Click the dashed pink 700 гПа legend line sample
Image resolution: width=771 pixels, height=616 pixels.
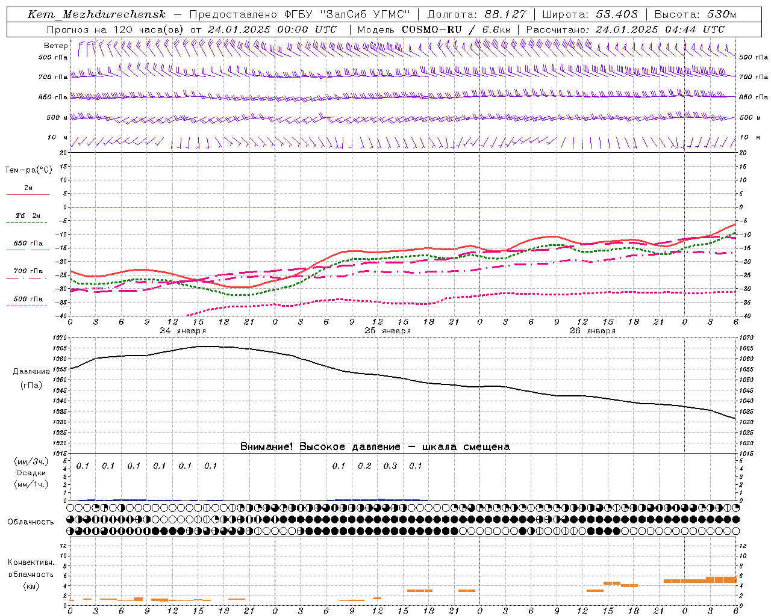(x=27, y=278)
